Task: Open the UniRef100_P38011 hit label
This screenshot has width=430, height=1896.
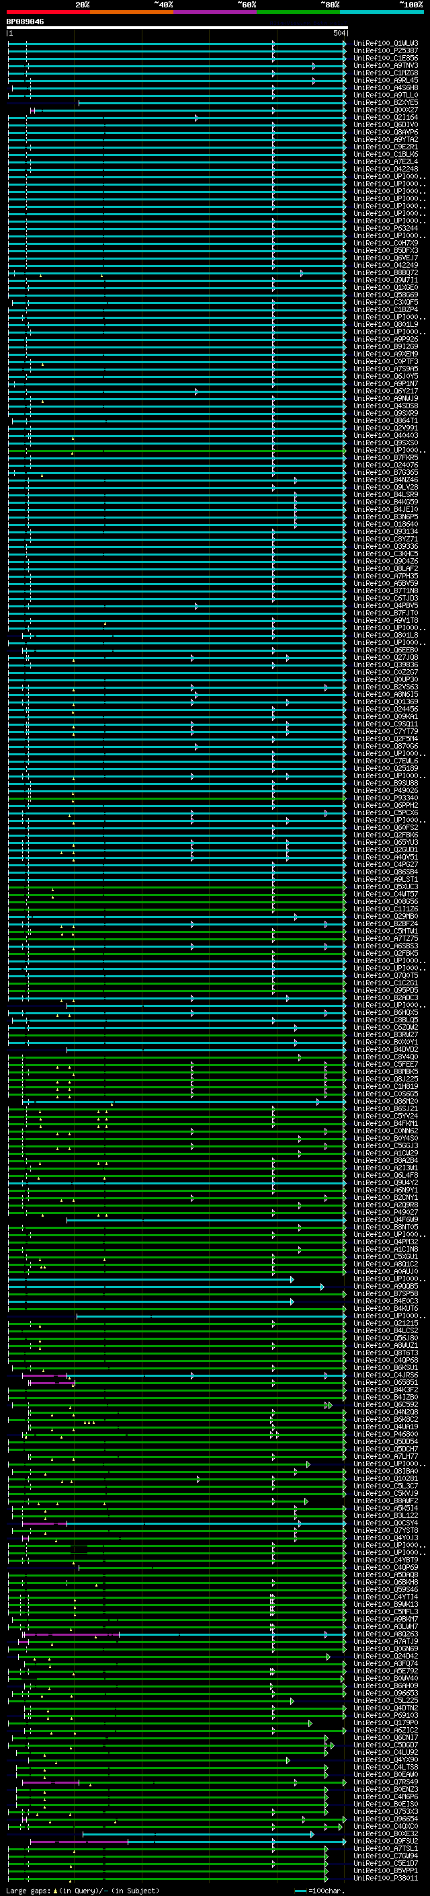Action: tap(386, 1879)
